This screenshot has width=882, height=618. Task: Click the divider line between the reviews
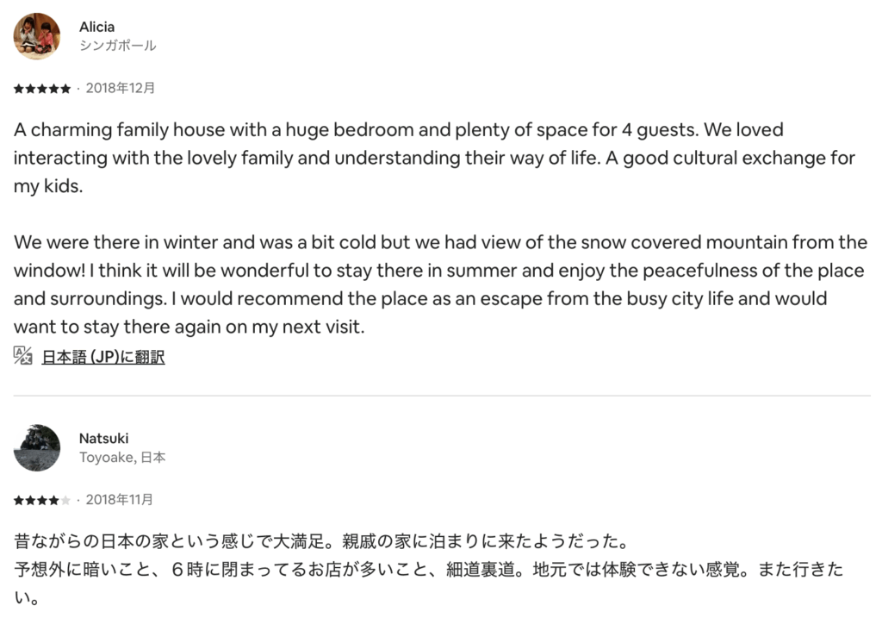click(441, 396)
